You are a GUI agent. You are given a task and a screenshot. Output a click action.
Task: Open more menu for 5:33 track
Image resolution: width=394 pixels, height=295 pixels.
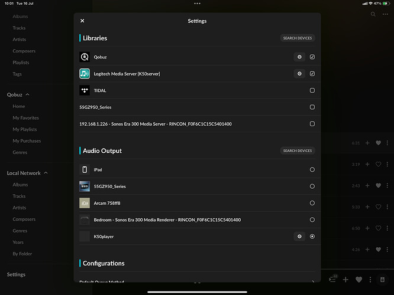[387, 206]
